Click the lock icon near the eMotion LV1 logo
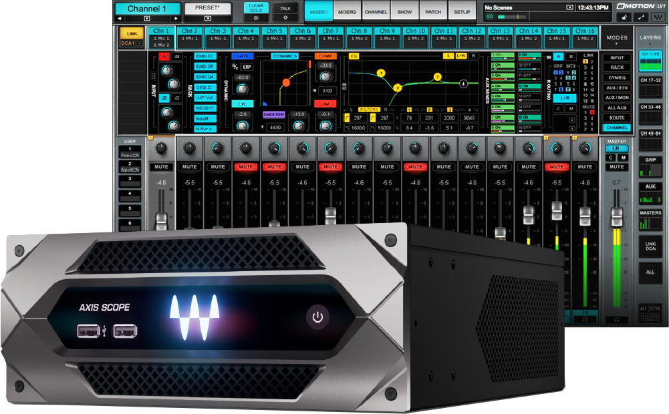 pyautogui.click(x=625, y=16)
